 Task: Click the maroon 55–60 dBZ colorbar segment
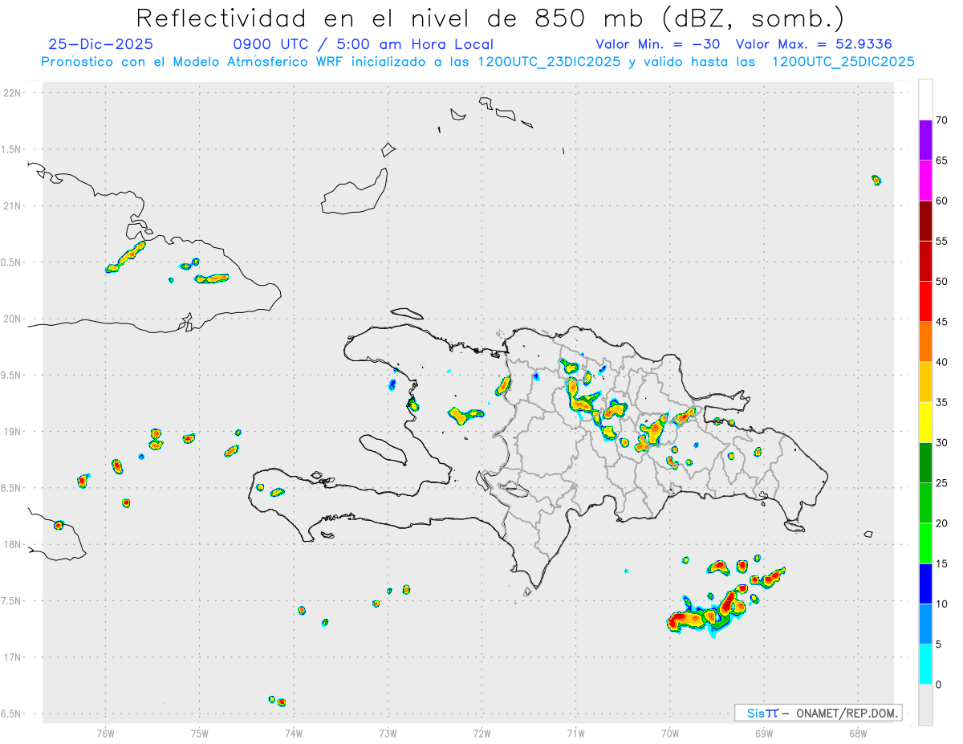[x=925, y=221]
